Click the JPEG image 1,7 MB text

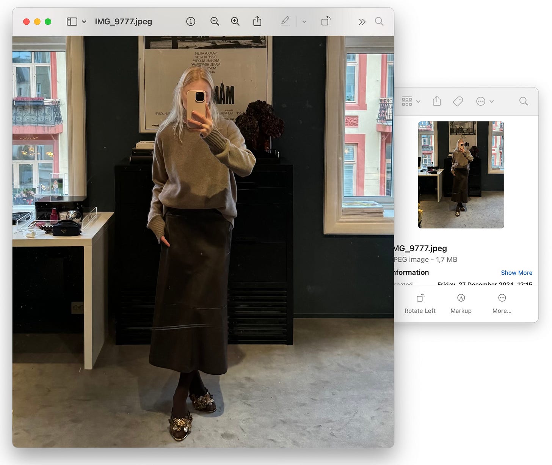coord(426,259)
